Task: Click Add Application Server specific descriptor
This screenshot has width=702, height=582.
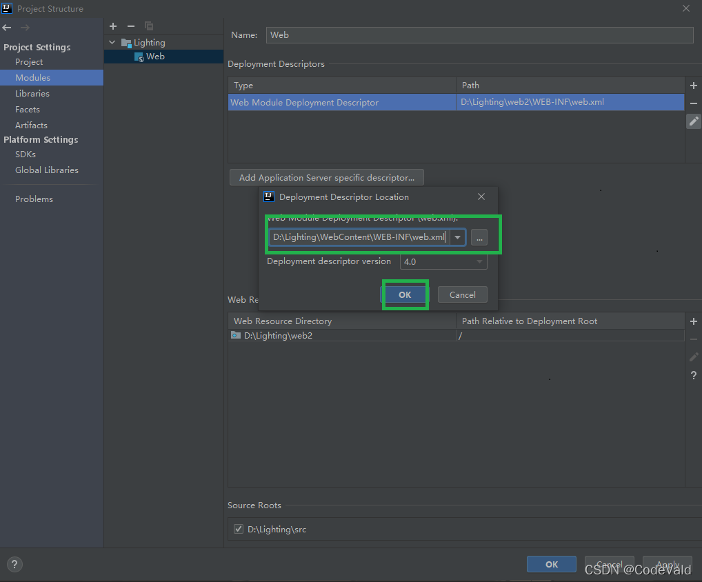Action: click(327, 178)
